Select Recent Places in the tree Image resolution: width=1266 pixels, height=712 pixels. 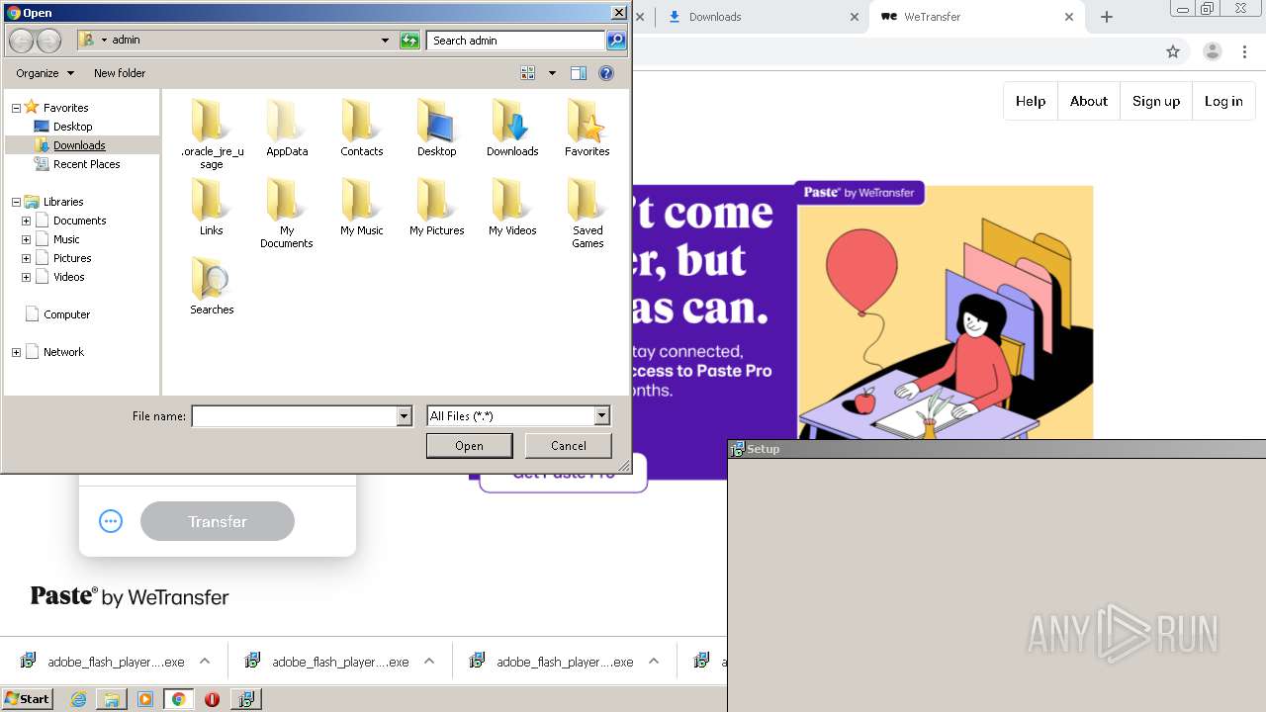[87, 164]
